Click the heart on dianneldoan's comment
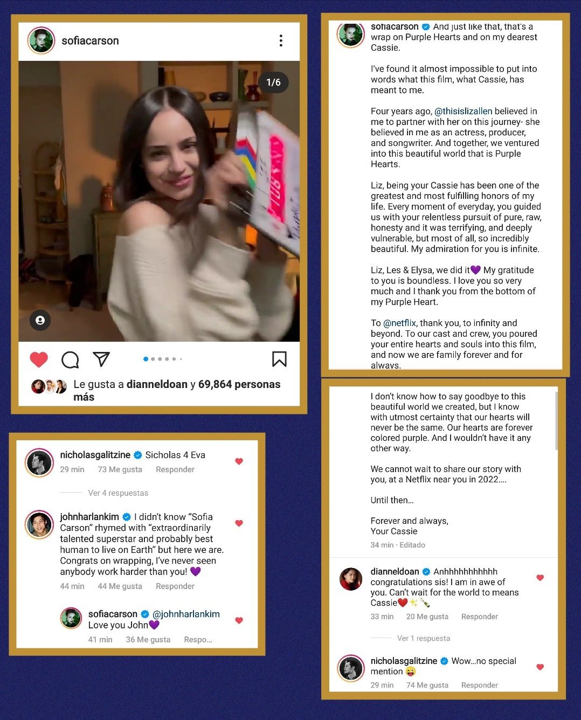The height and width of the screenshot is (720, 581). click(x=540, y=578)
